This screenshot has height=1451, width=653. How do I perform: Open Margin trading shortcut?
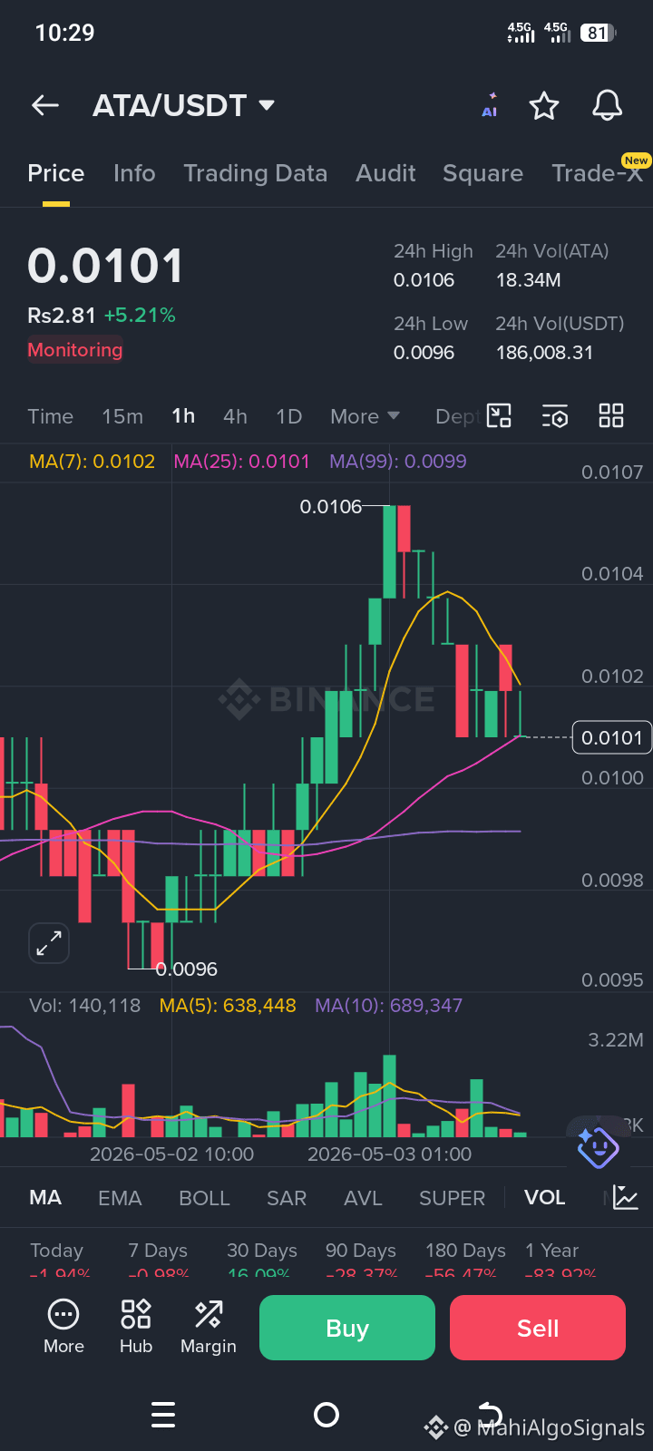coord(209,1327)
